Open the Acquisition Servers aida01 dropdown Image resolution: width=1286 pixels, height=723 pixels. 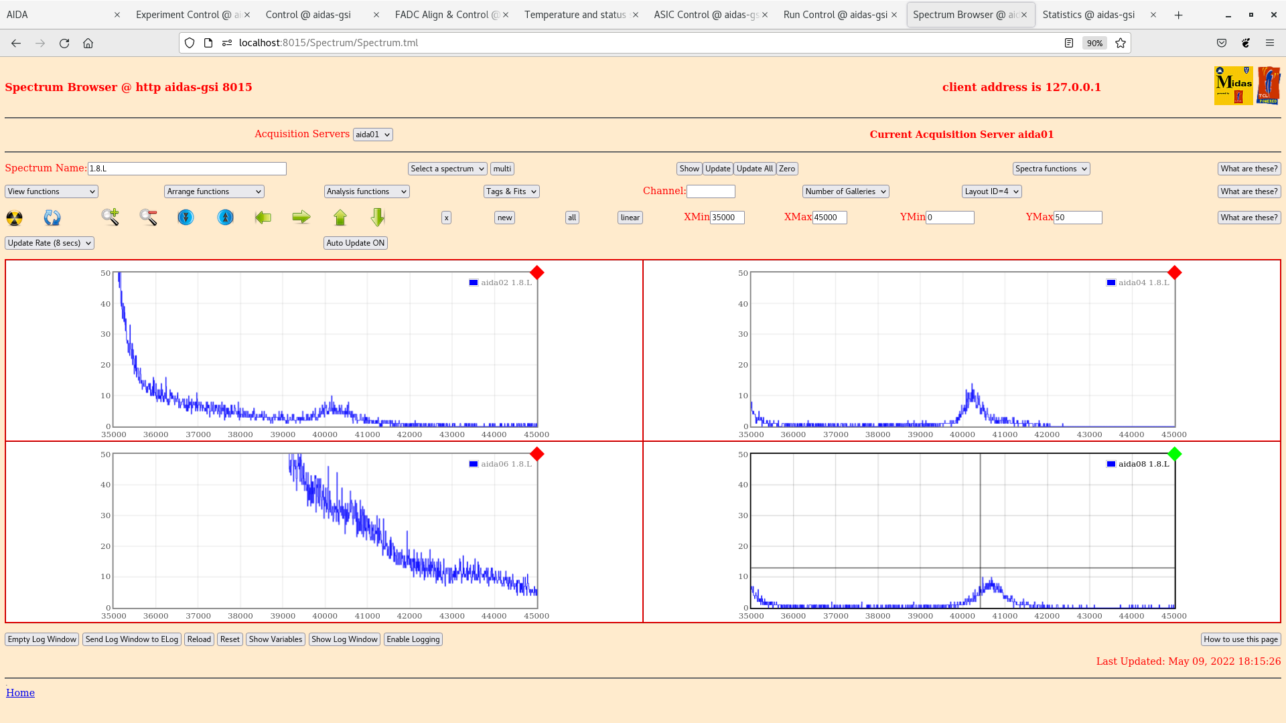pos(372,135)
